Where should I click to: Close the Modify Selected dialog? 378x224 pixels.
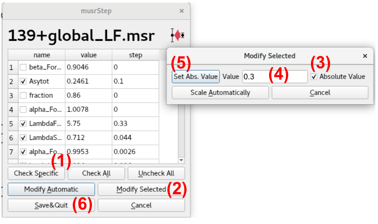pyautogui.click(x=365, y=55)
